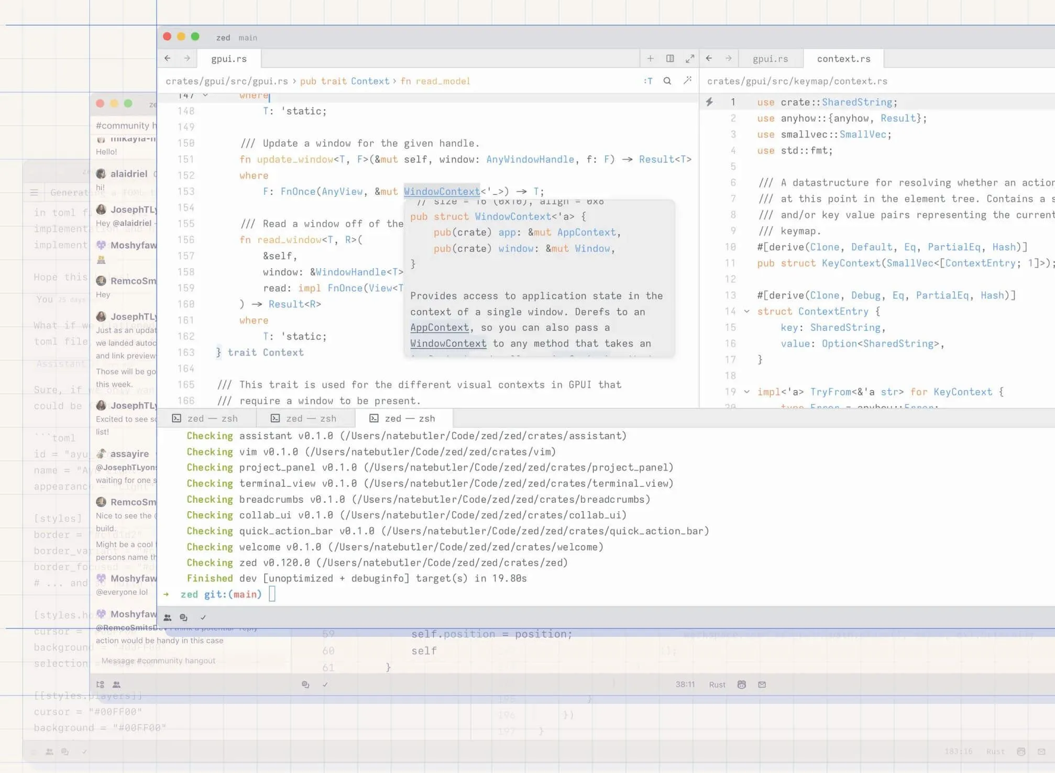Click underlined WindowContext on line 153
Image resolution: width=1055 pixels, height=773 pixels.
tap(442, 192)
